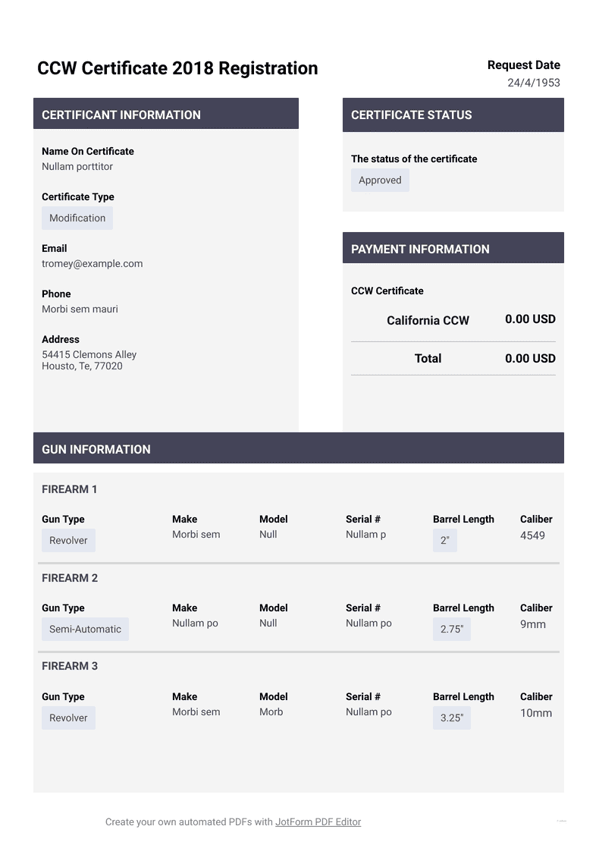Select the Certificate Status section header
599x848 pixels.
click(412, 115)
